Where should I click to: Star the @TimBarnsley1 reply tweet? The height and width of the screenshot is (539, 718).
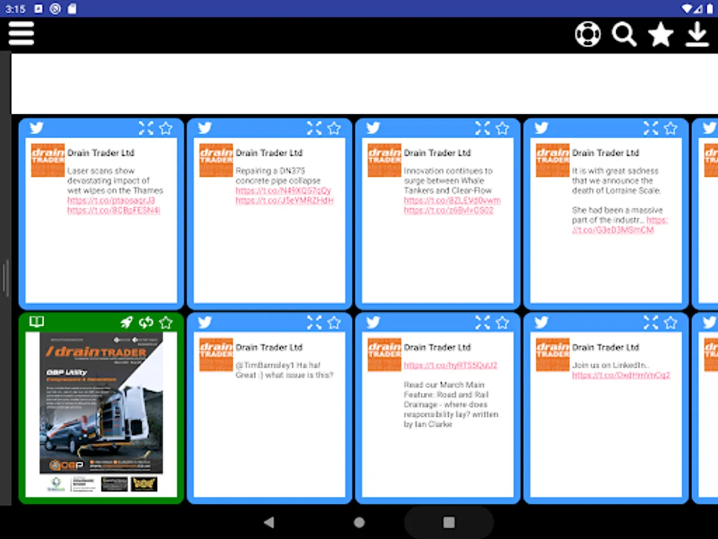pos(334,322)
